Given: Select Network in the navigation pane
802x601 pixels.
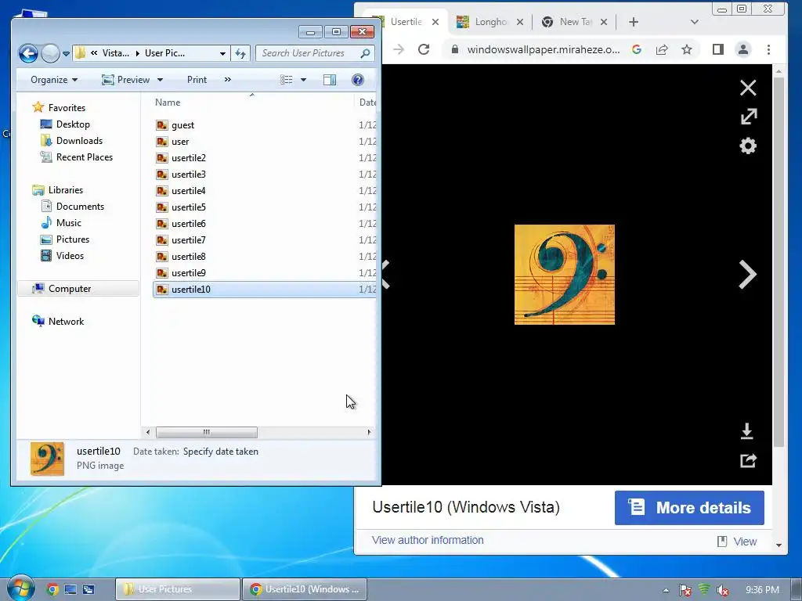Looking at the screenshot, I should pyautogui.click(x=66, y=322).
